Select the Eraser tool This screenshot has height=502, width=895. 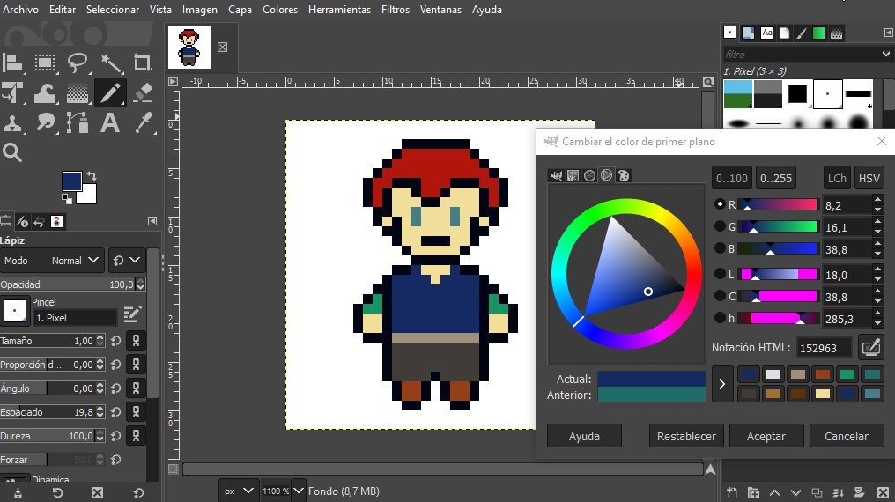[143, 92]
